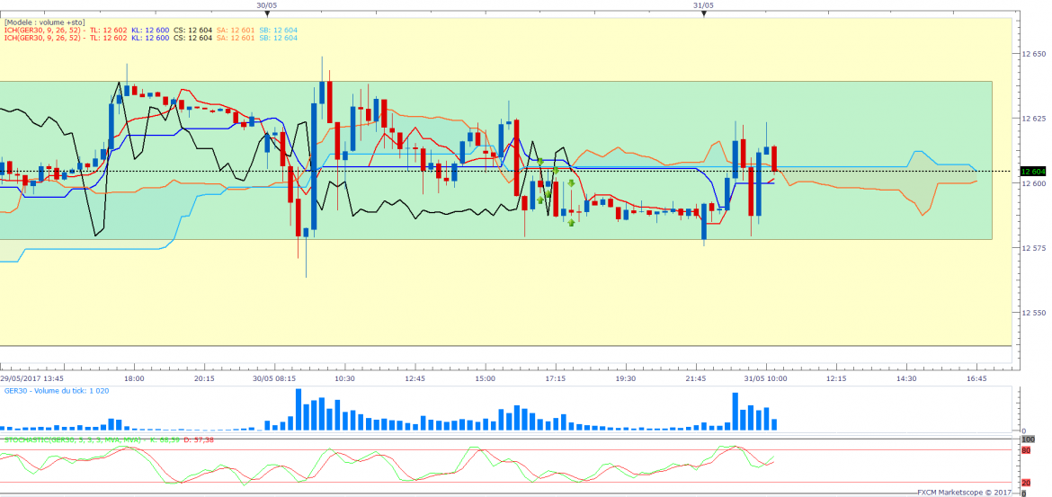This screenshot has width=1052, height=497.
Task: Click the lowest green arrow signal marker
Action: click(x=571, y=222)
